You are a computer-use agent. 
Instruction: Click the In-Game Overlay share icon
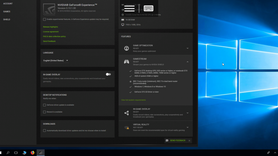(x=126, y=113)
